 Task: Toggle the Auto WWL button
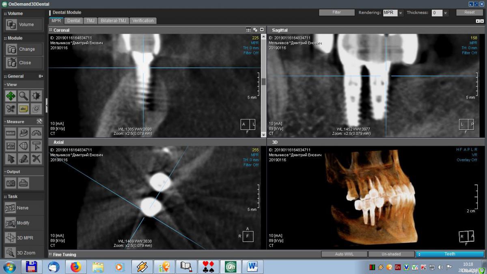[x=344, y=254]
